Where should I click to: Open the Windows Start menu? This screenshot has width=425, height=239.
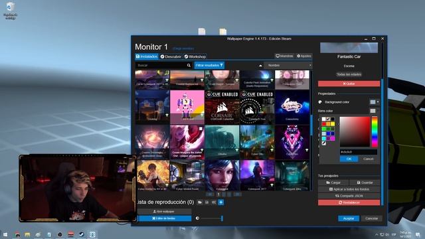5,234
